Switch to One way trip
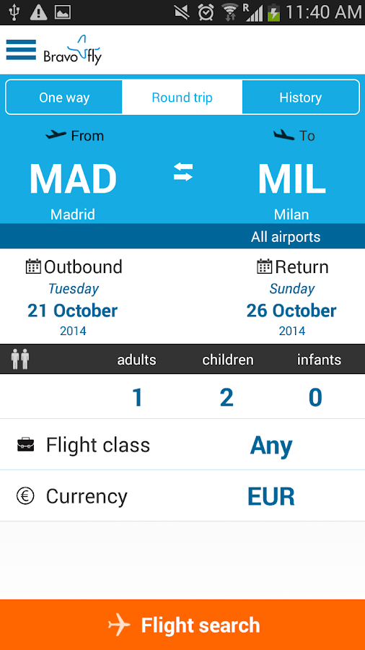The width and height of the screenshot is (365, 650). point(64,97)
